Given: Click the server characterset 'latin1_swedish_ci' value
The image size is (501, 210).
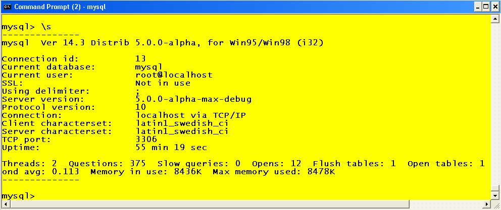Looking at the screenshot, I should click(x=182, y=131).
